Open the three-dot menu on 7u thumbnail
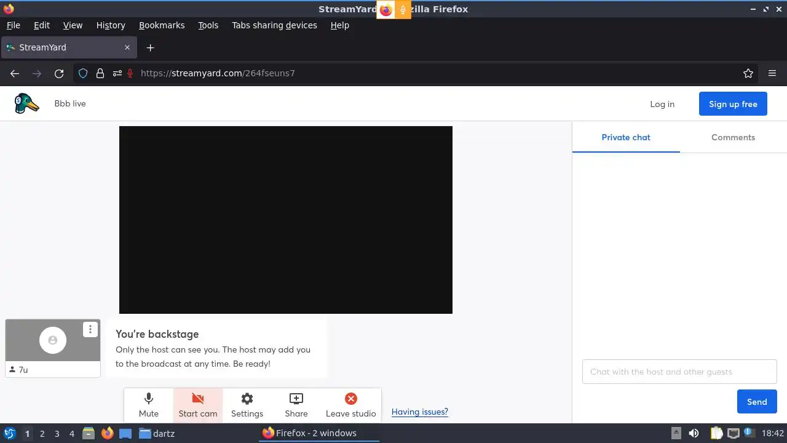 click(90, 329)
